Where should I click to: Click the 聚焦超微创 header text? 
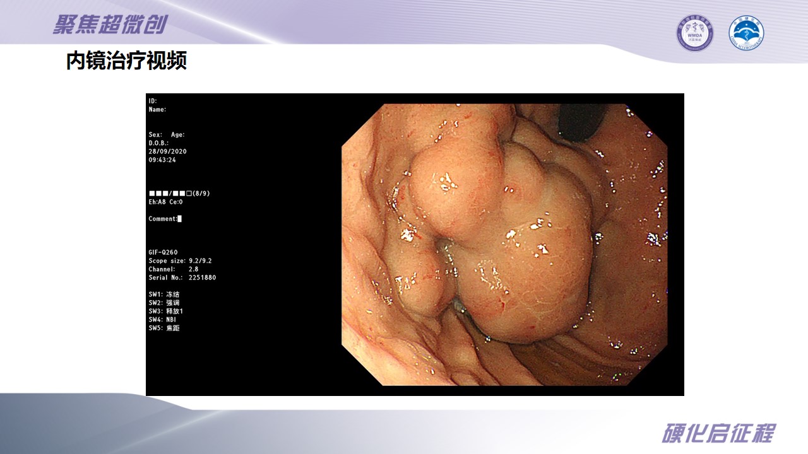click(x=110, y=24)
